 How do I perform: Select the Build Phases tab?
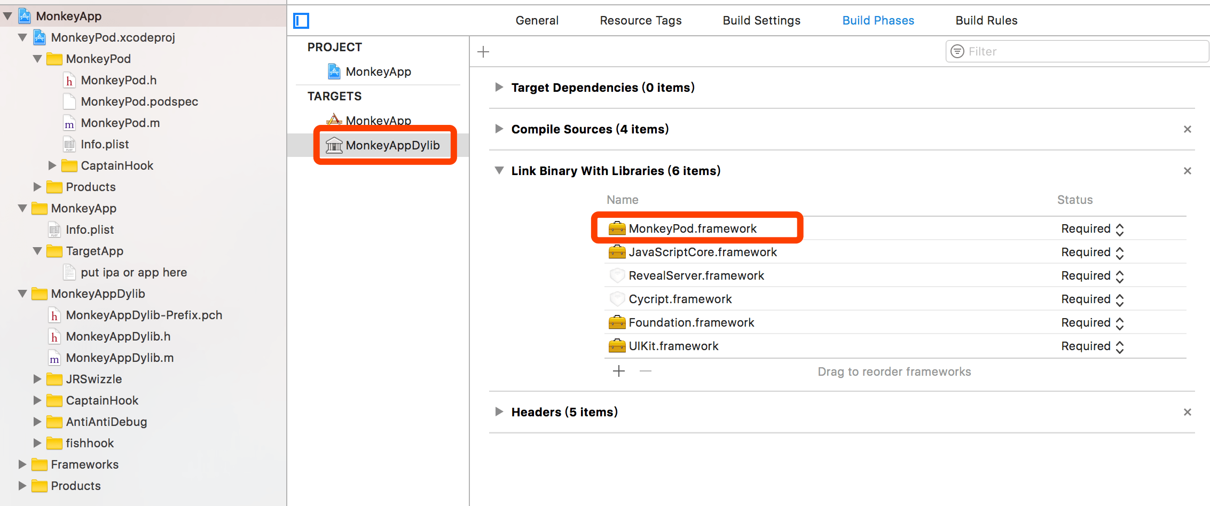[x=878, y=20]
